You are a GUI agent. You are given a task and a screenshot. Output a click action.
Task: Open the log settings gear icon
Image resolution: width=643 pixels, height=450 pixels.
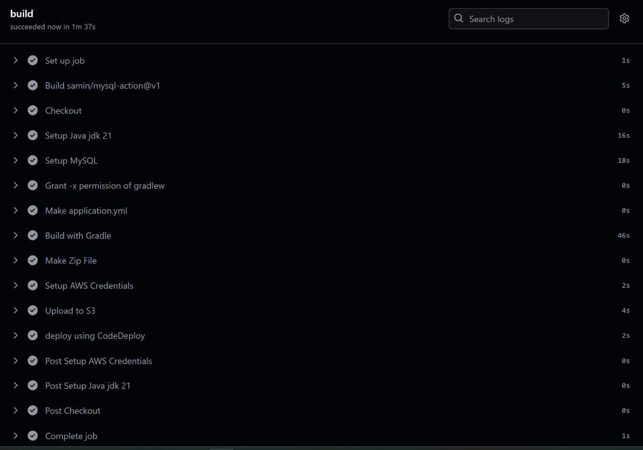click(624, 18)
